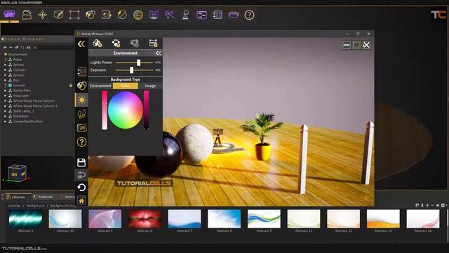Click the help question mark in viewer sidebar
The image size is (449, 253).
pos(81,142)
